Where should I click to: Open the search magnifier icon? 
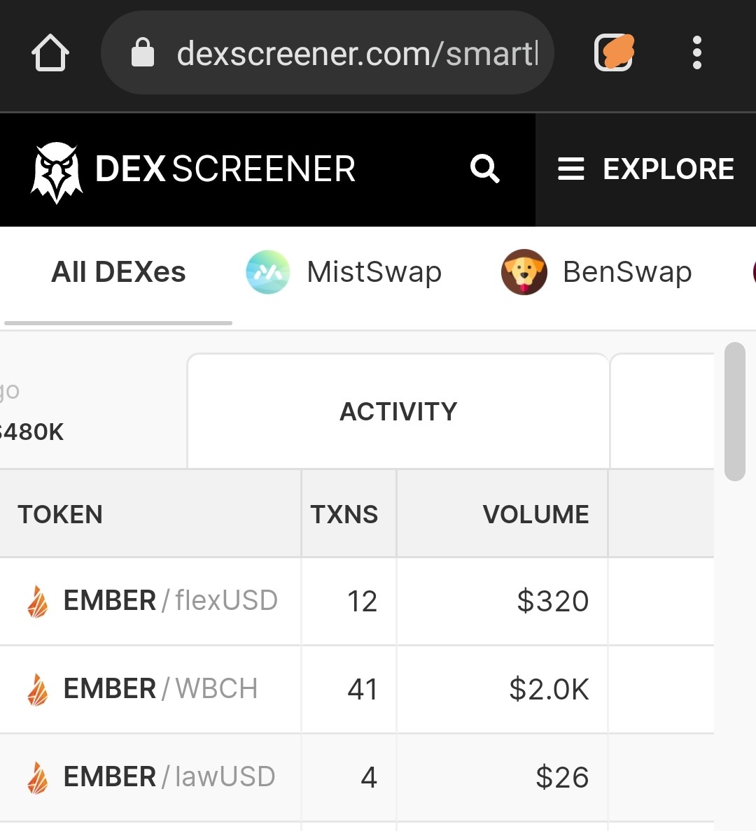tap(484, 169)
